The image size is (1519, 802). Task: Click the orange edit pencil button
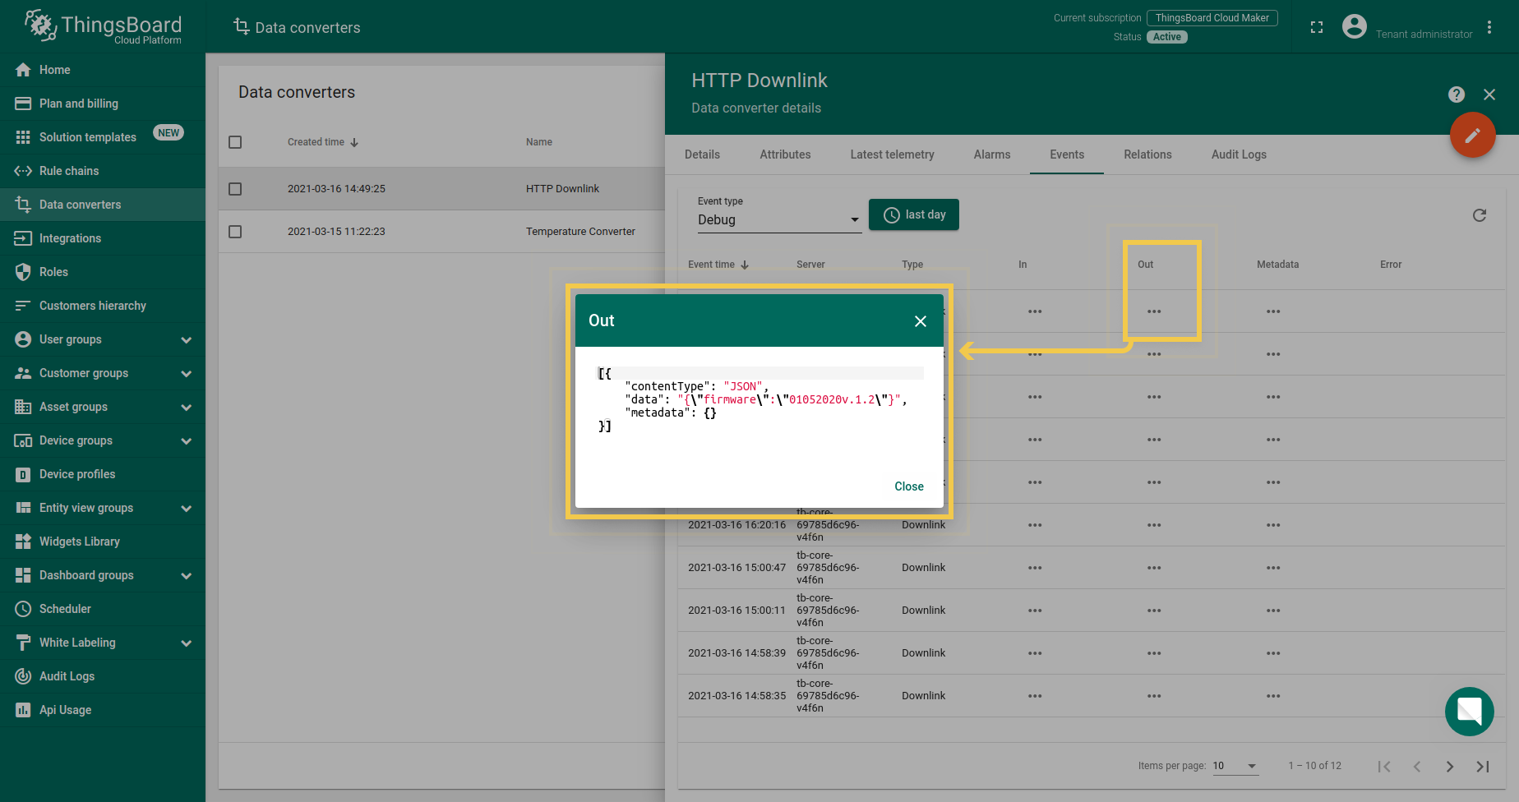click(x=1473, y=135)
